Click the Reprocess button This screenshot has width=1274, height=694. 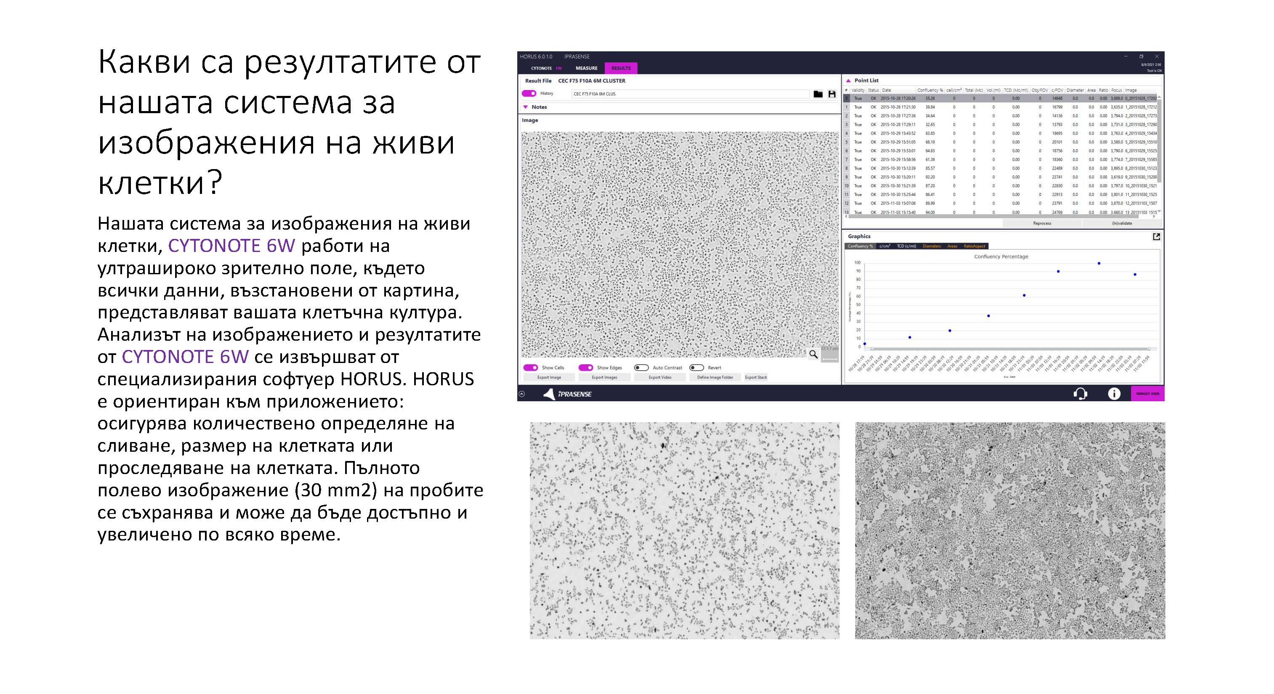pos(1042,223)
